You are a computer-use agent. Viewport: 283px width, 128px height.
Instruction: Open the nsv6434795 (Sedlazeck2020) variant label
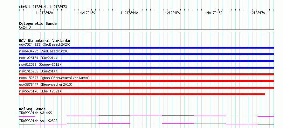(x=44, y=51)
